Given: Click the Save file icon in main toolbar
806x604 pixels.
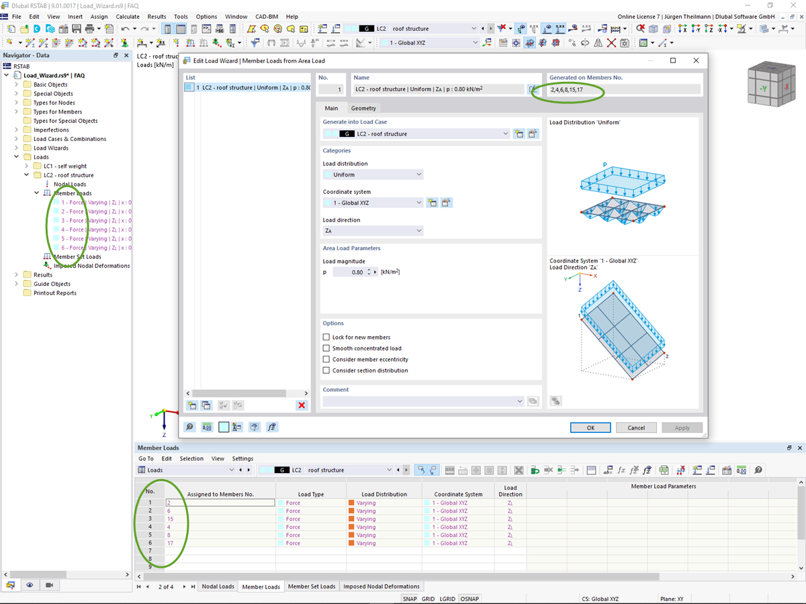Looking at the screenshot, I should (77, 29).
